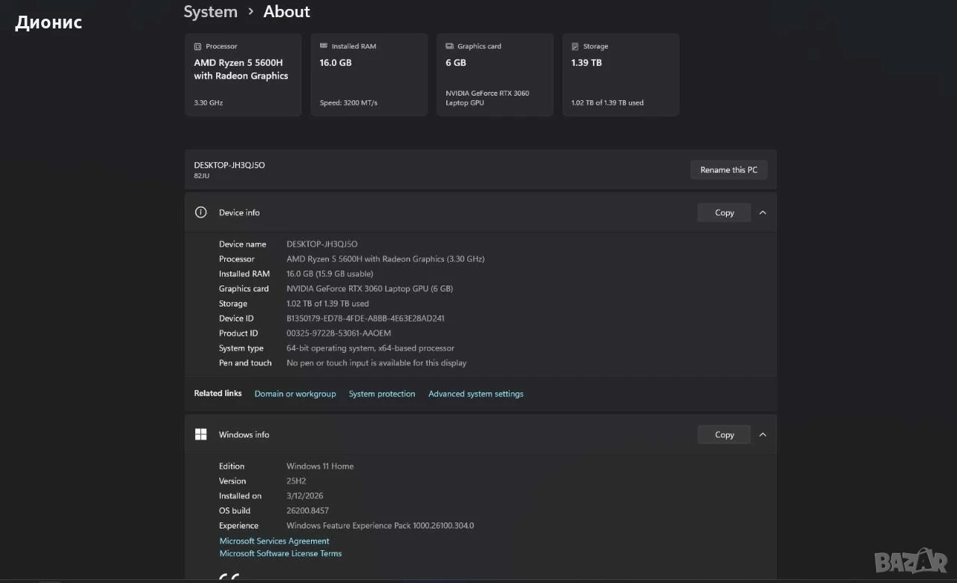957x583 pixels.
Task: Open the Microsoft Services Agreement link
Action: 274,541
